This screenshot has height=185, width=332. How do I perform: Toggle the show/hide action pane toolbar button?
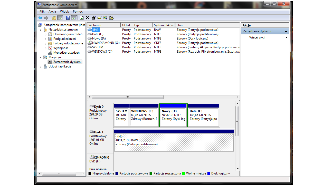tap(74, 18)
